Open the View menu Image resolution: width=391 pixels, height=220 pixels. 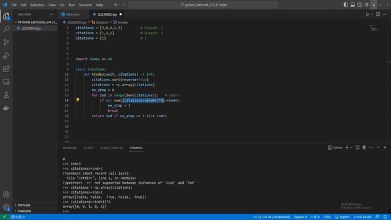coord(52,5)
